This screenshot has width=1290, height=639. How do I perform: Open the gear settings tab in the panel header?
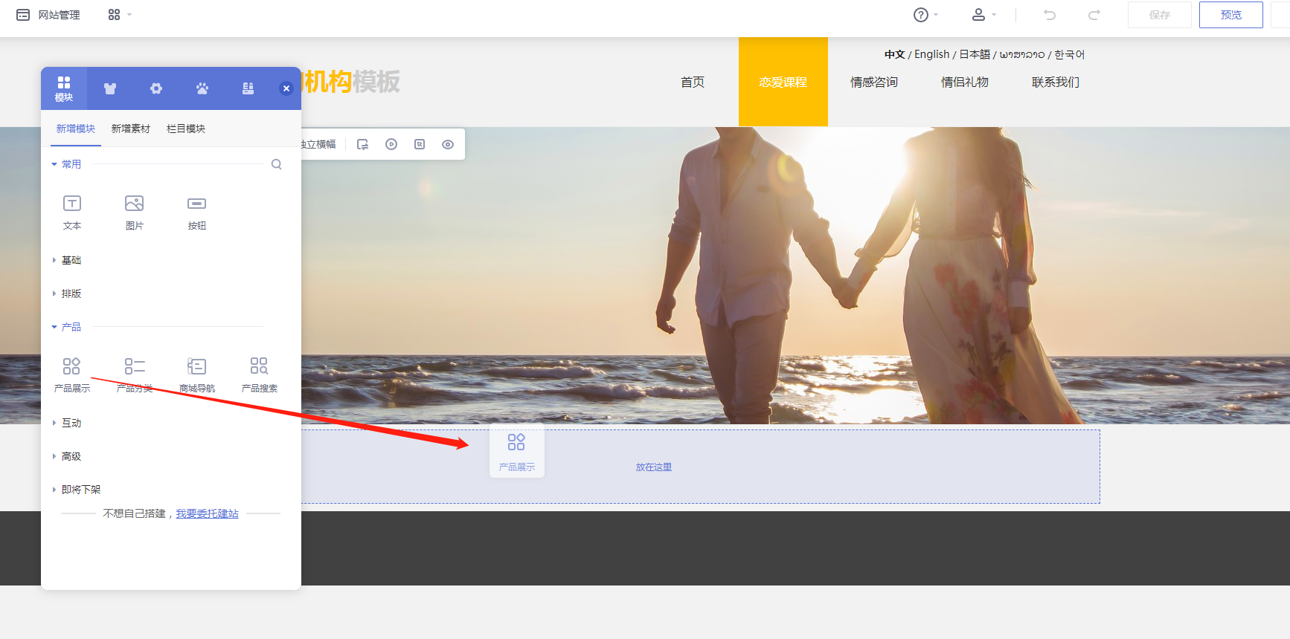[156, 88]
